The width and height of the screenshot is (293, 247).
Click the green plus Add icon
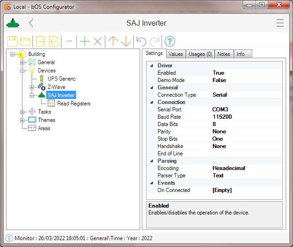(84, 41)
